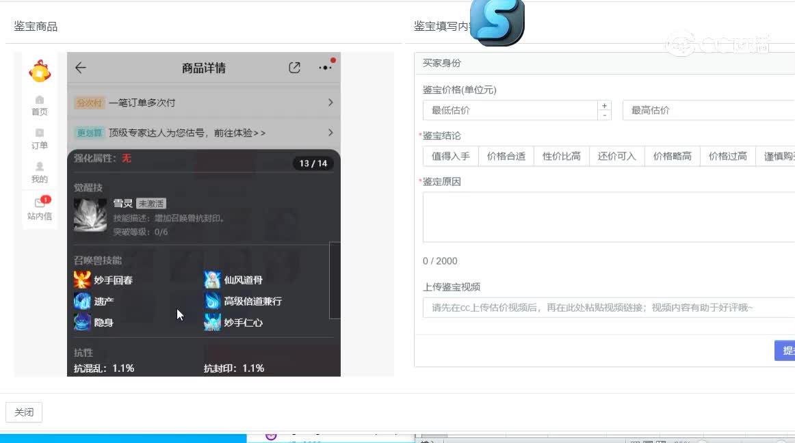Image resolution: width=795 pixels, height=443 pixels.
Task: Select 性价比高 conclusion
Action: [561, 156]
